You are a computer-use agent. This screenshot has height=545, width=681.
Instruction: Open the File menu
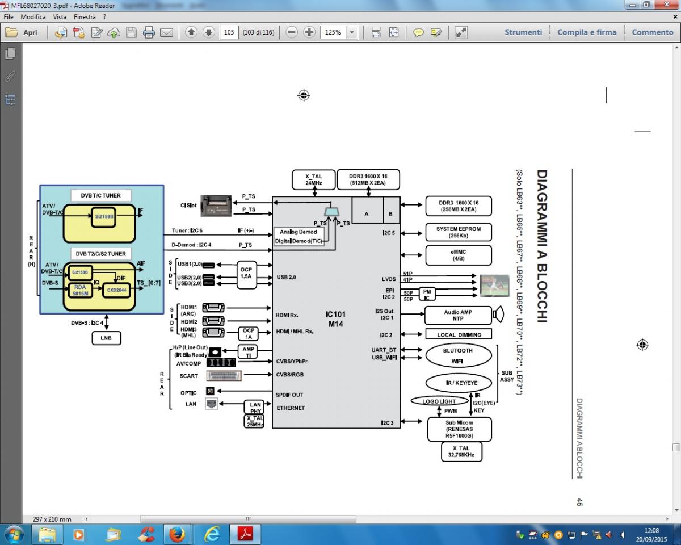coord(9,17)
